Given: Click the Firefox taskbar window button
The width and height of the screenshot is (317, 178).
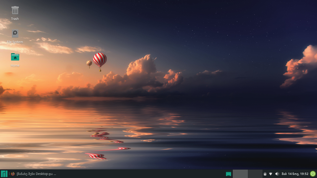Looking at the screenshot, I should coord(33,174).
